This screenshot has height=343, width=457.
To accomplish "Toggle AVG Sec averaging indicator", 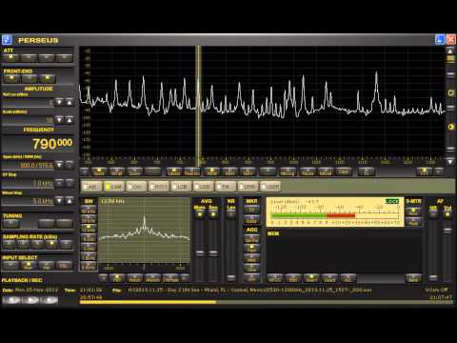I will click(x=213, y=214).
